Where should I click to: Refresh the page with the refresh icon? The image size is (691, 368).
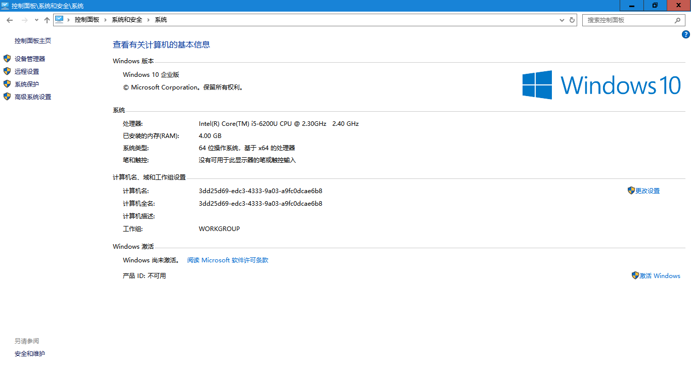[572, 20]
